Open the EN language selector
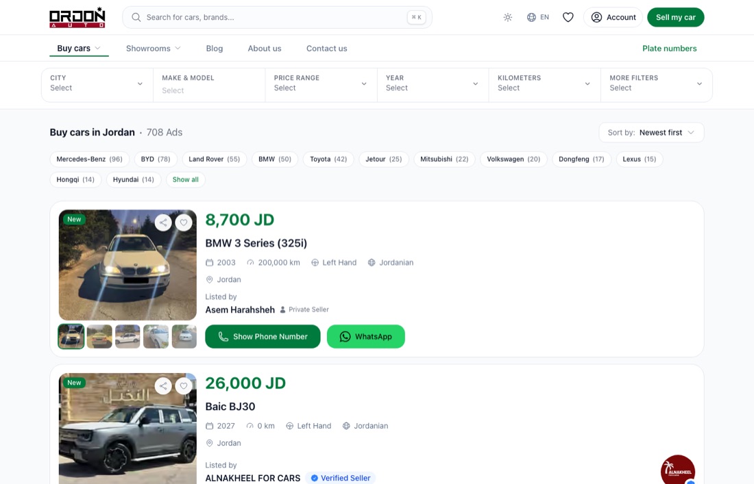The image size is (754, 484). click(538, 17)
